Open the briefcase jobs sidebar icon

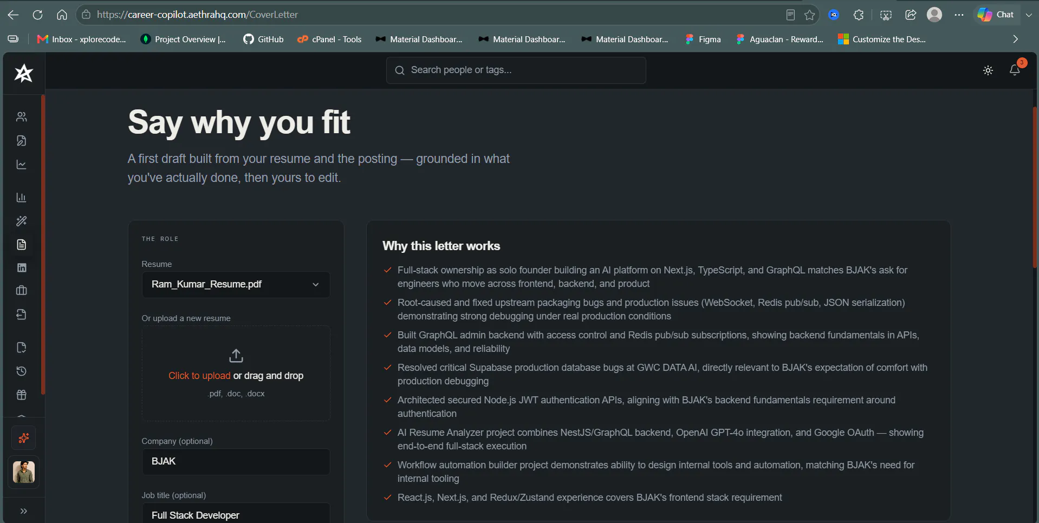pos(22,291)
